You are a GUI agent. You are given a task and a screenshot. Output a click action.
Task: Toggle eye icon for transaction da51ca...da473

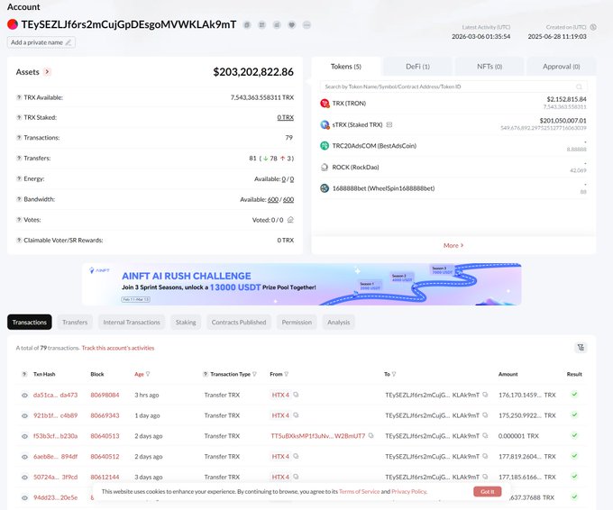tap(25, 395)
